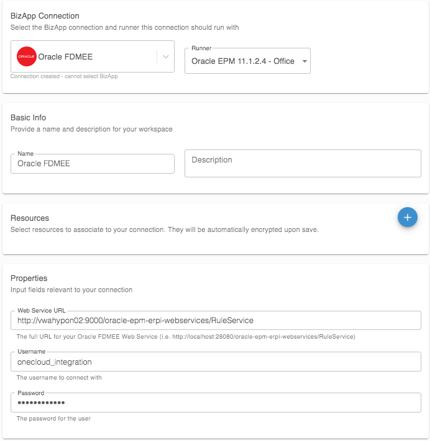Click the Basic Info heading
Viewport: 430px width, 441px height.
tap(28, 118)
